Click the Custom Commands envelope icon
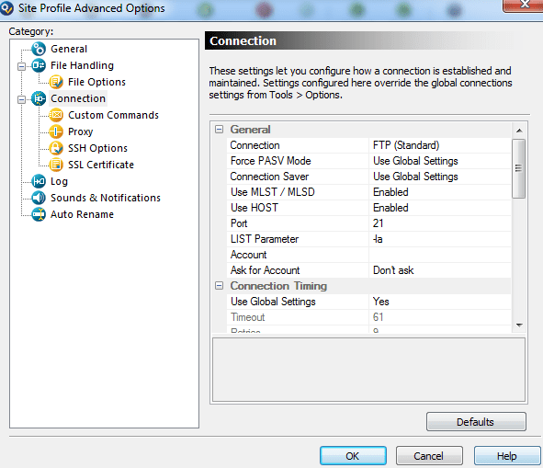The image size is (543, 468). coord(56,115)
